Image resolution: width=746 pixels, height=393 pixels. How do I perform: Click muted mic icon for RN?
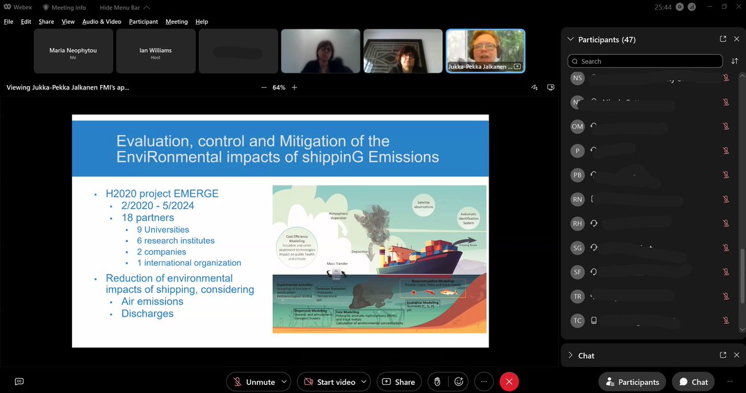[725, 199]
